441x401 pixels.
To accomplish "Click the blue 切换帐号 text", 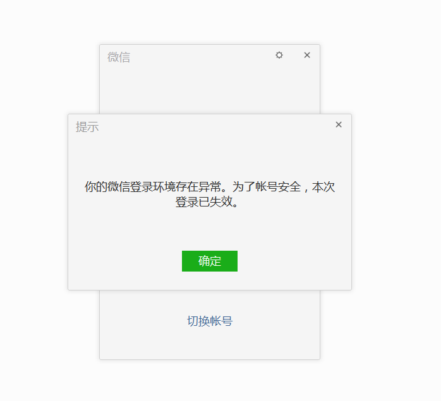I will pos(210,321).
